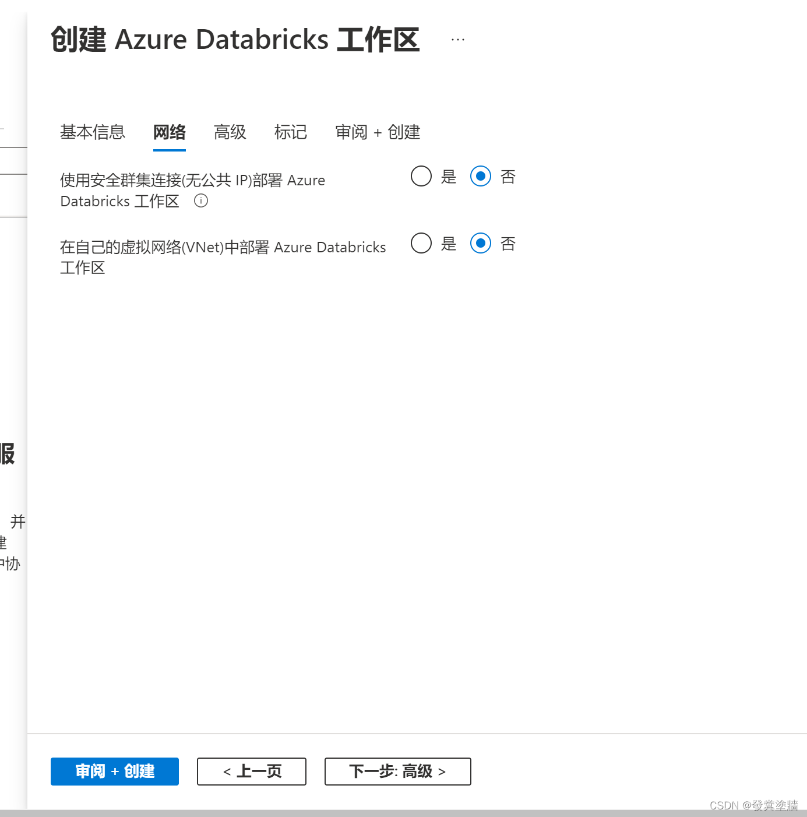This screenshot has height=817, width=807.
Task: Select the 网络 tab
Action: [170, 132]
